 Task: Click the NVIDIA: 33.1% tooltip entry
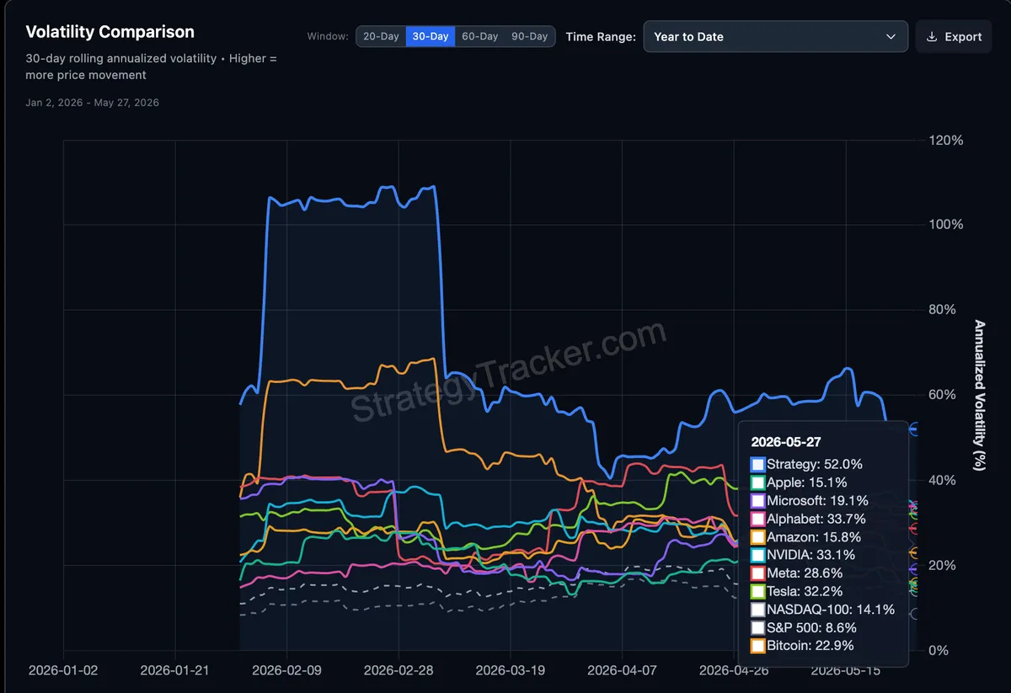(x=803, y=555)
